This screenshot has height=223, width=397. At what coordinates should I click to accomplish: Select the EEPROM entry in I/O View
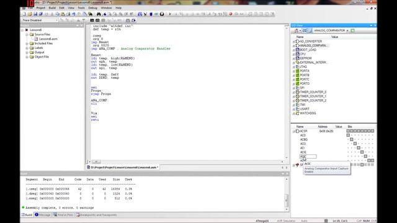point(306,58)
